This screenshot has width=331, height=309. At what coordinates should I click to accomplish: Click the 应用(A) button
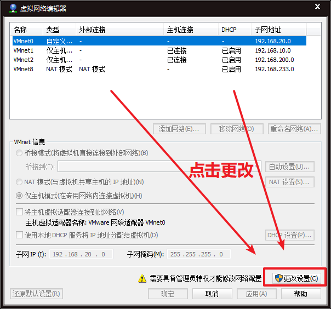pyautogui.click(x=256, y=294)
